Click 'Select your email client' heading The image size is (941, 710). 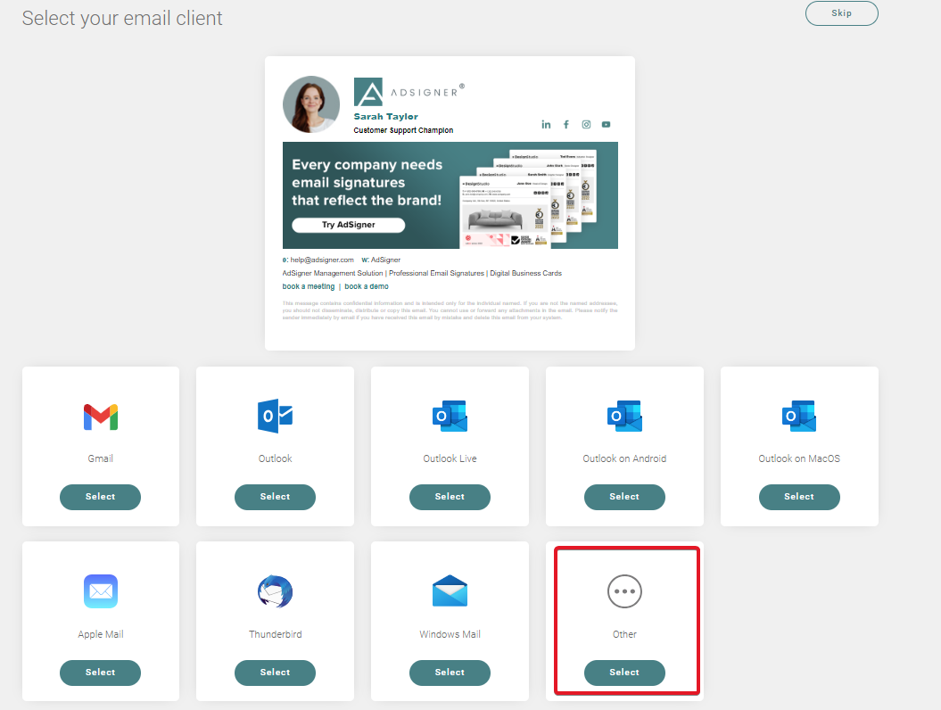click(x=122, y=18)
